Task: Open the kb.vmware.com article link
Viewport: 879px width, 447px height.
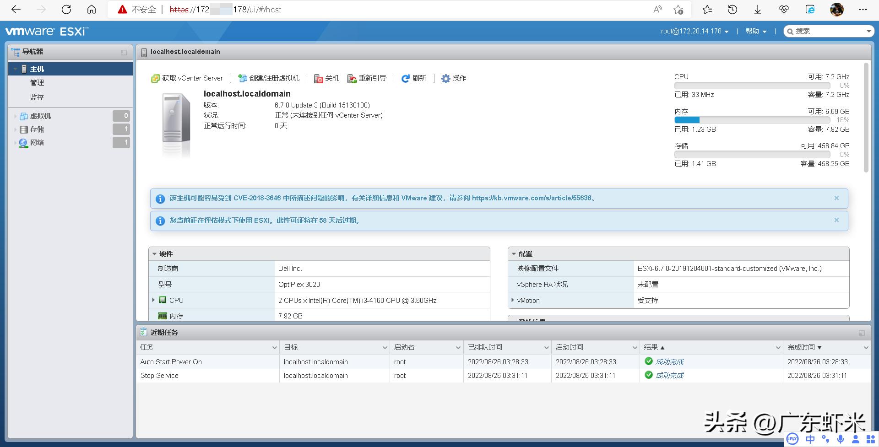Action: click(532, 198)
